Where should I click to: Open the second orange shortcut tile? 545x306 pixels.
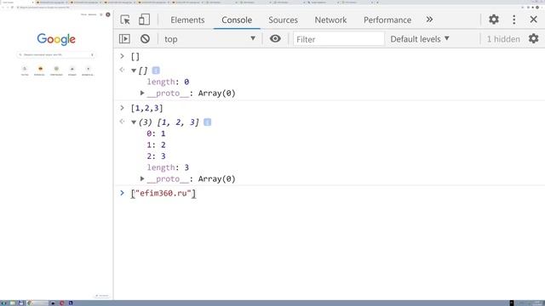[40, 70]
